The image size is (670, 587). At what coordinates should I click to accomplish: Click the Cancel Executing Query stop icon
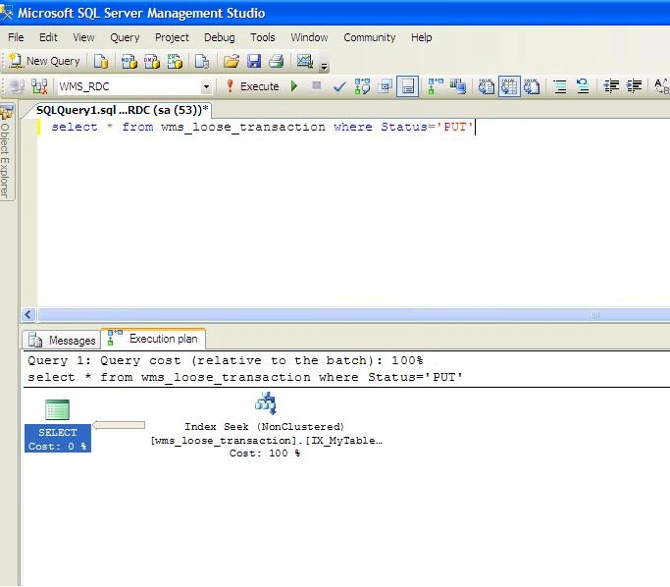pos(317,86)
